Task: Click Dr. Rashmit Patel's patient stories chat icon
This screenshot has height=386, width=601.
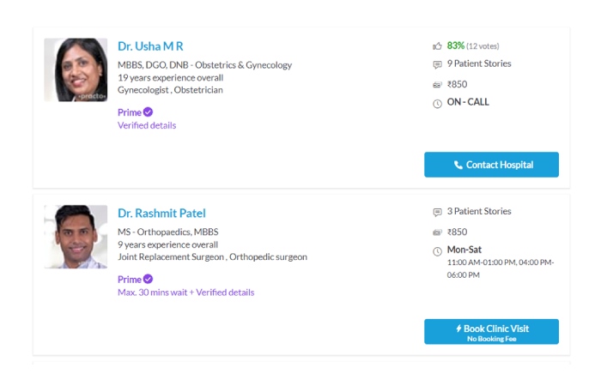Action: [x=437, y=212]
